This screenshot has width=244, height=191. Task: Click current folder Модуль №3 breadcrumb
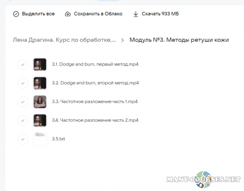pyautogui.click(x=179, y=40)
